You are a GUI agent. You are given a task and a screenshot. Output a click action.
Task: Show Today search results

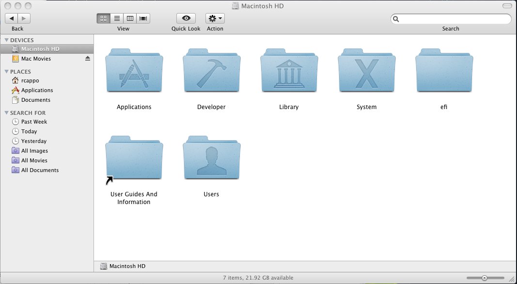47,131
